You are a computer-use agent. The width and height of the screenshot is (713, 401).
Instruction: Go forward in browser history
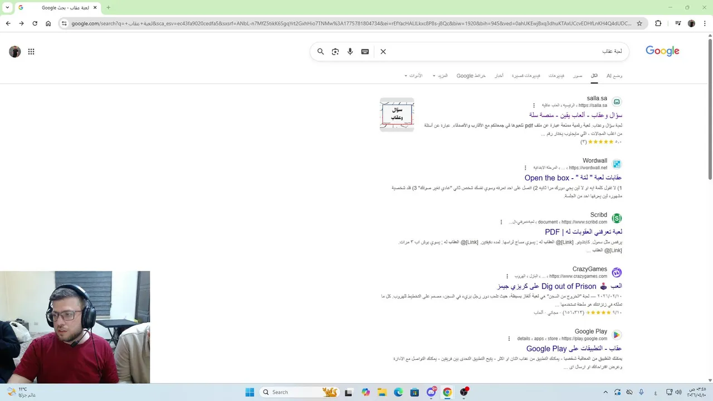tap(22, 23)
